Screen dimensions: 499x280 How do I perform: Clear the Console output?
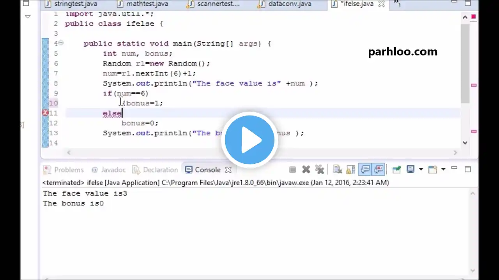[338, 170]
